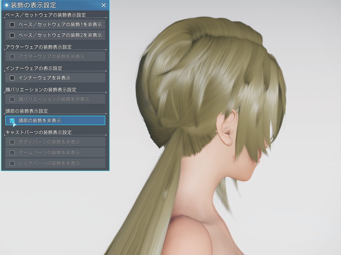Toggle the ボディパーツの装飾を非表示 checkbox
Image resolution: width=341 pixels, height=255 pixels.
click(12, 142)
